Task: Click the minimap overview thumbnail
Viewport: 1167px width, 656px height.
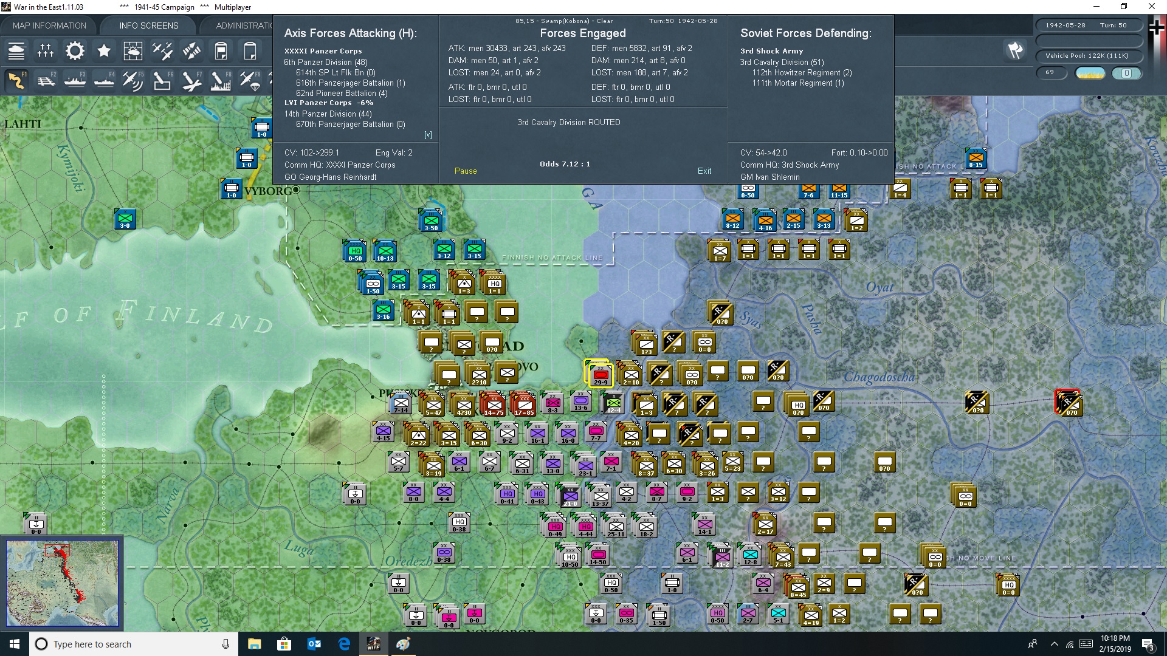Action: click(62, 583)
